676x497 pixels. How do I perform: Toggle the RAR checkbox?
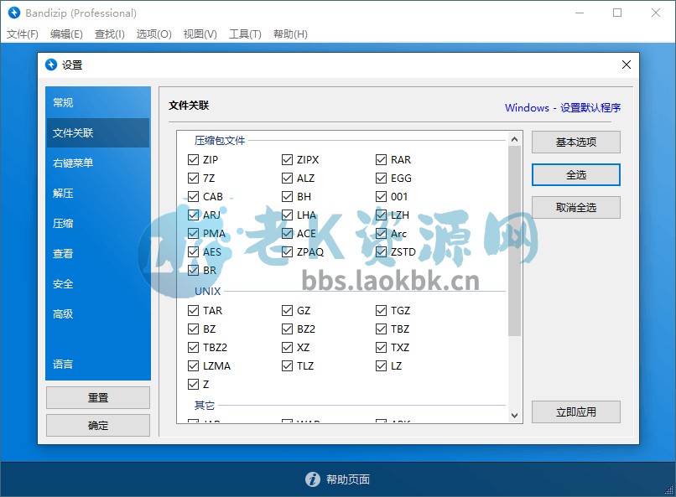382,159
